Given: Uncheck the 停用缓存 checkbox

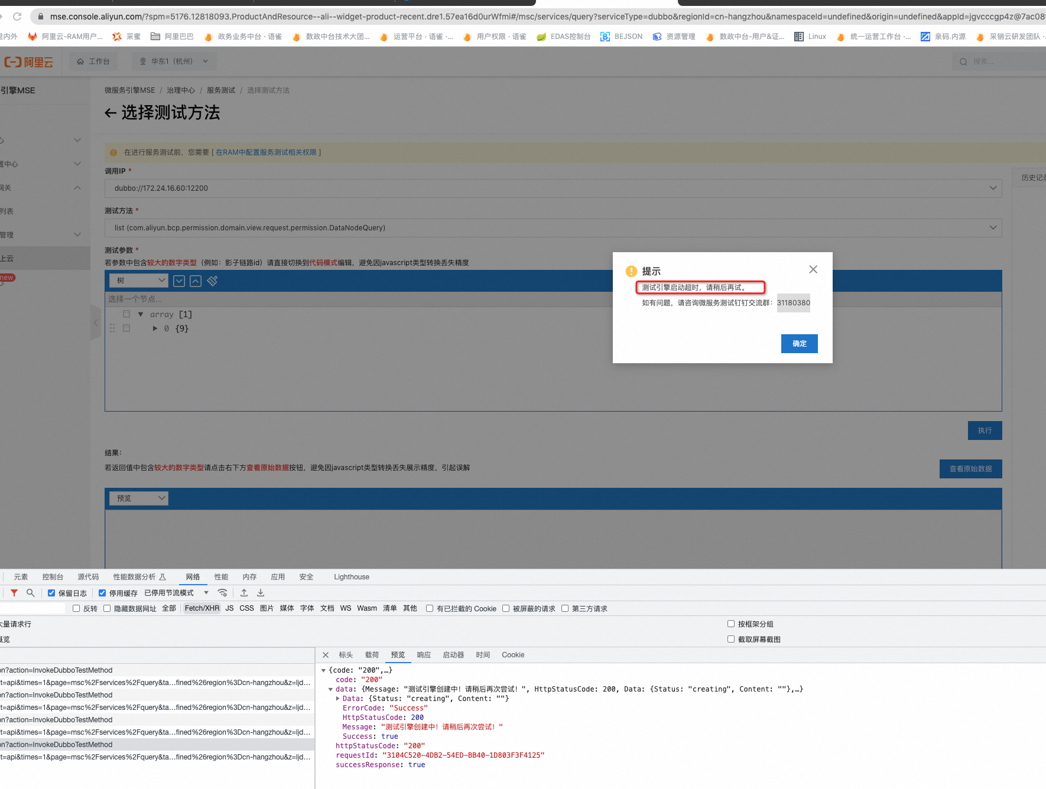Looking at the screenshot, I should 102,593.
